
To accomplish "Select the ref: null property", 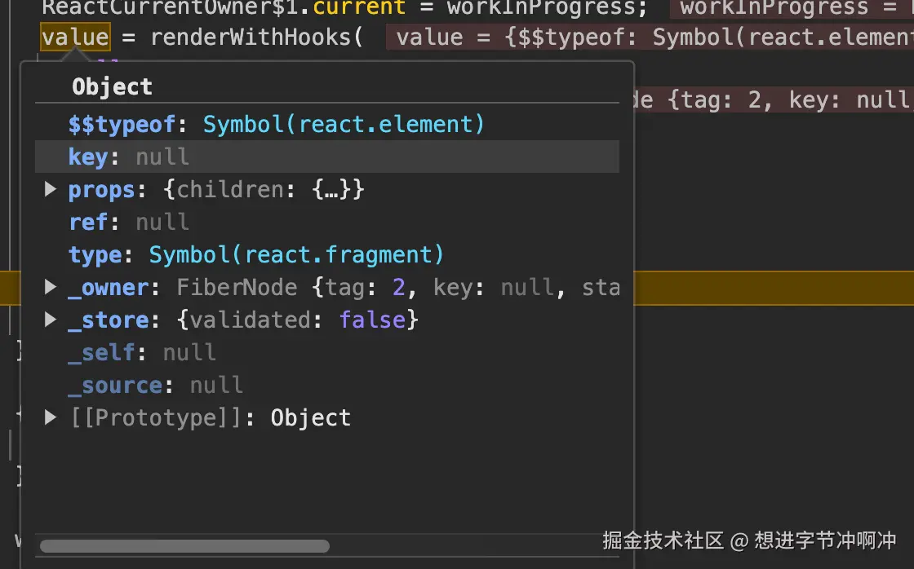I will [129, 223].
